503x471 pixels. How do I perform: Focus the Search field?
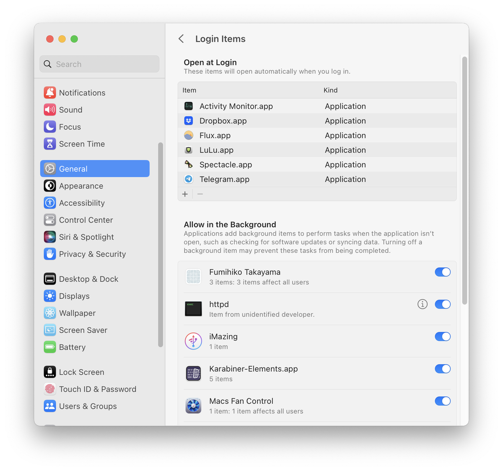(99, 64)
